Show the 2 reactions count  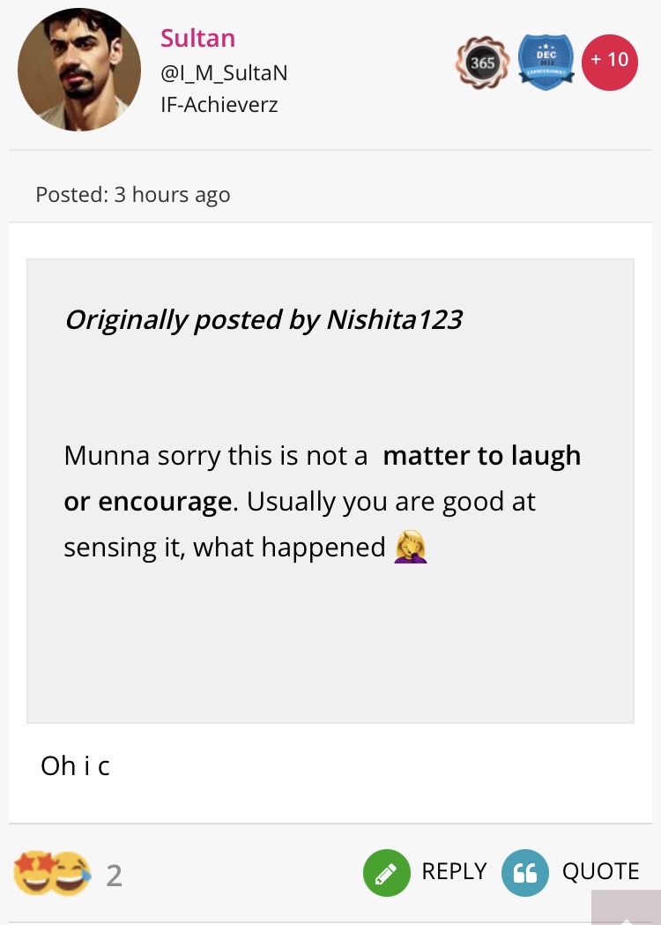pos(114,876)
